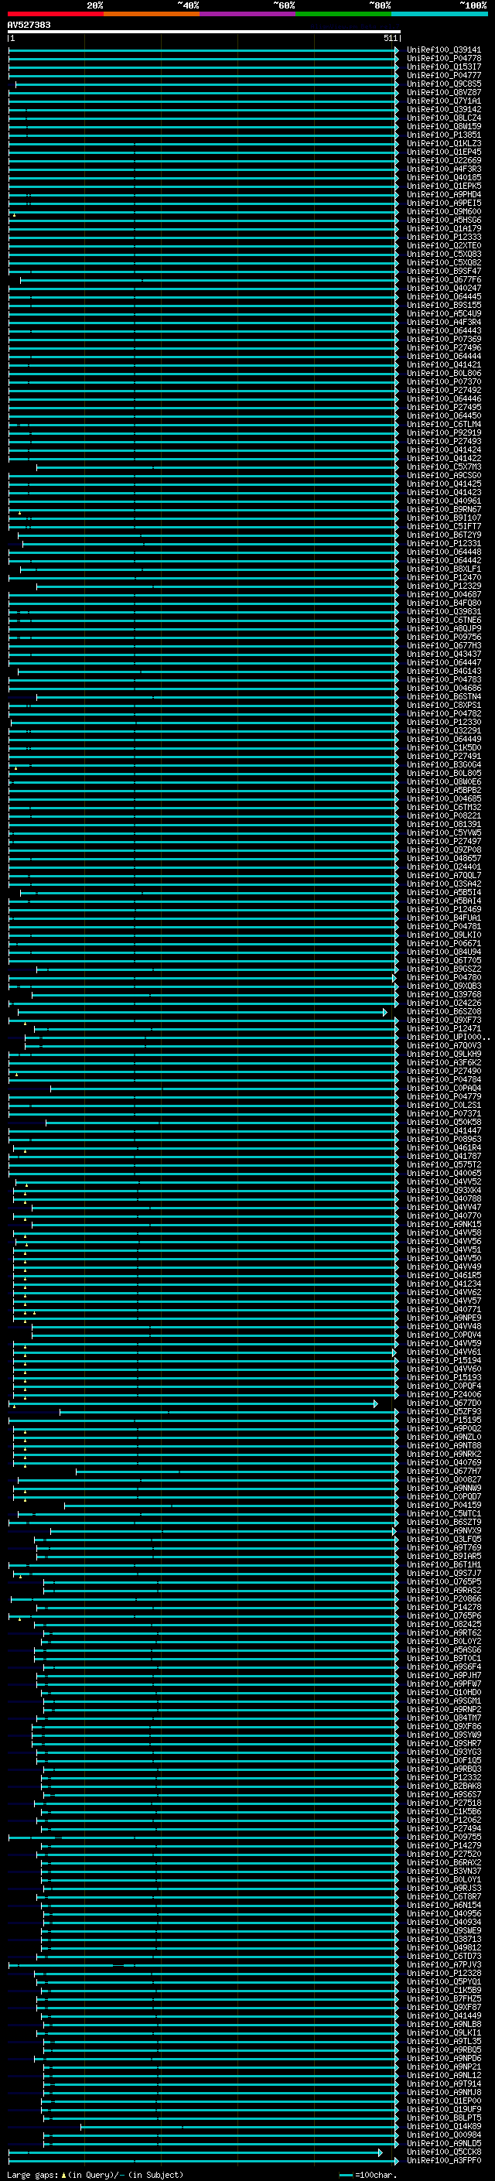Open hit UniRef100_Q39141
The width and height of the screenshot is (495, 2181).
443,50
